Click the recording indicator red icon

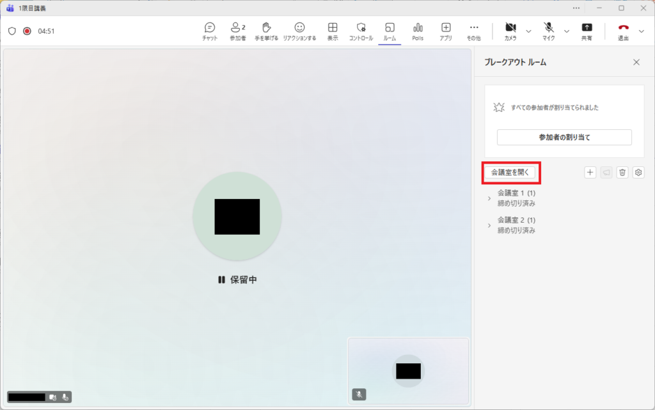[x=27, y=31]
